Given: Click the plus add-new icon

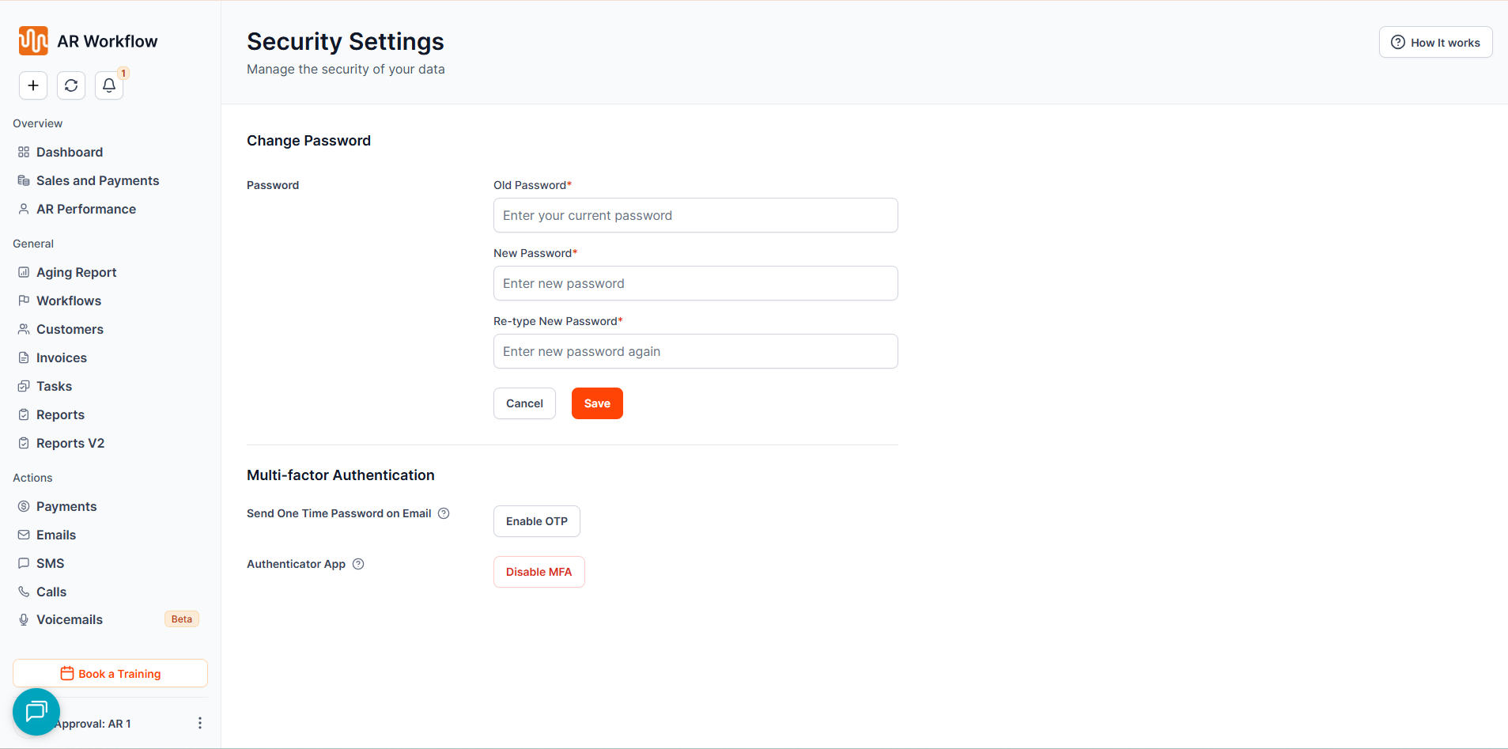Looking at the screenshot, I should pos(33,85).
